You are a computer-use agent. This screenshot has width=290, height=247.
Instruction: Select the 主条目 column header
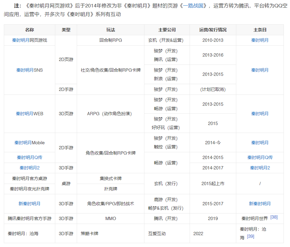[x=260, y=30]
